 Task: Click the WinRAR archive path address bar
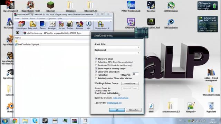pos(56,33)
